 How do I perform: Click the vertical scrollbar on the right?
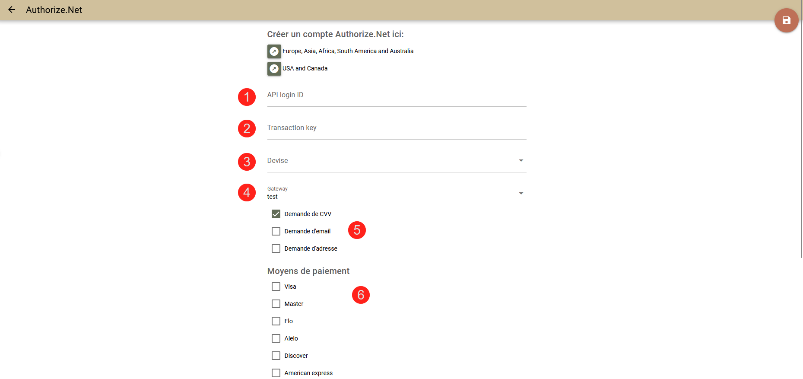[801, 130]
